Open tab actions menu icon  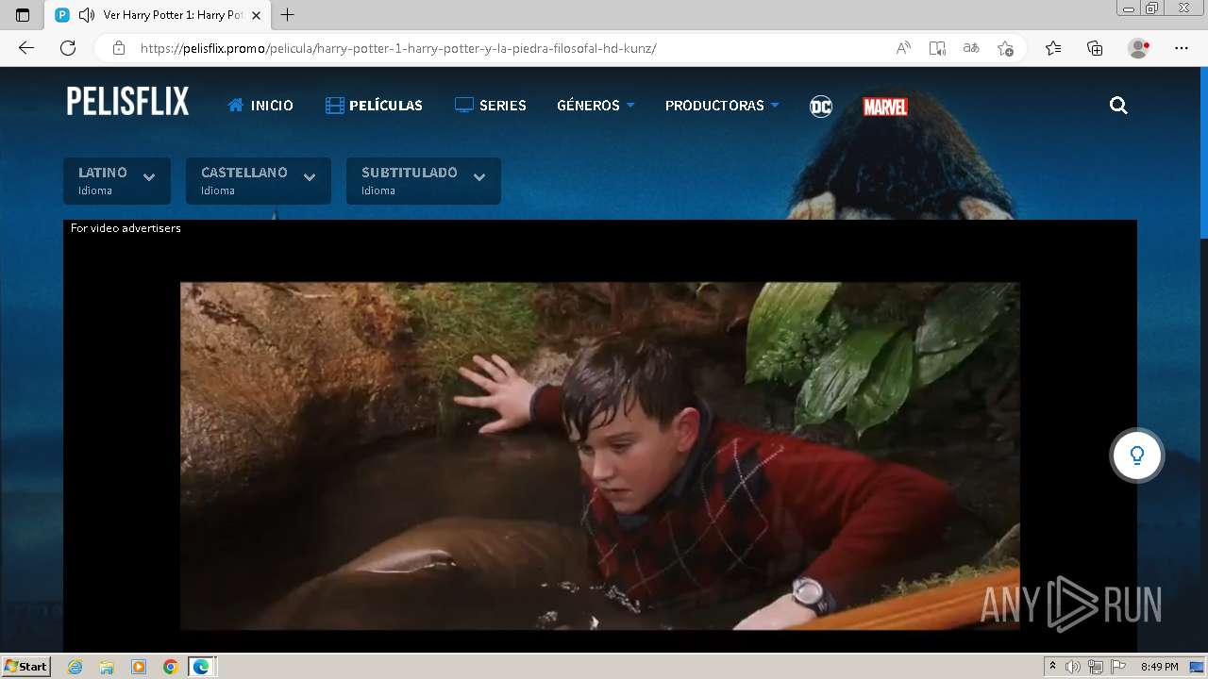(23, 15)
